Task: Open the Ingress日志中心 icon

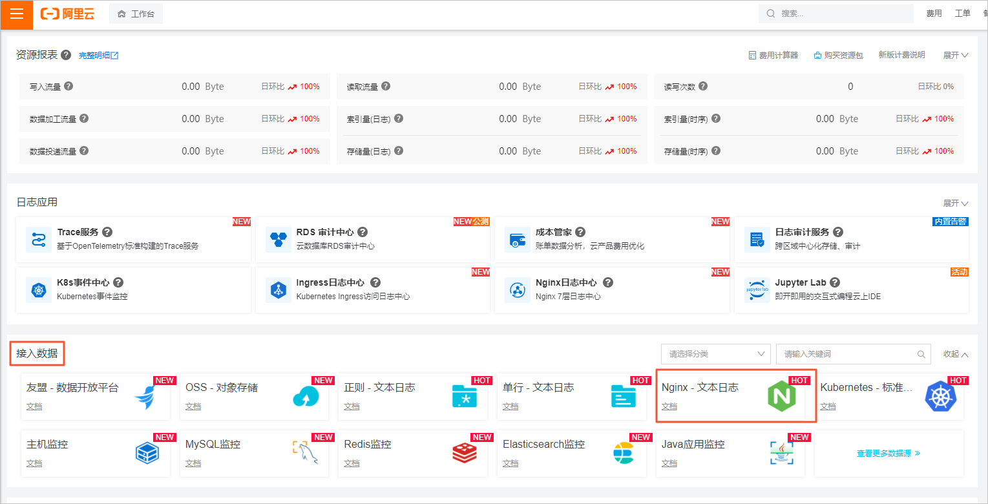Action: click(x=279, y=289)
